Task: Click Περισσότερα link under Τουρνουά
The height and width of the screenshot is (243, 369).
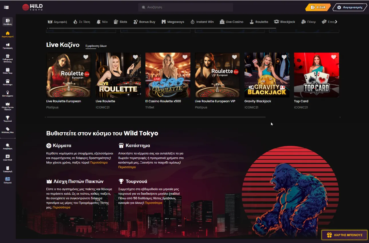Action: 153,203
